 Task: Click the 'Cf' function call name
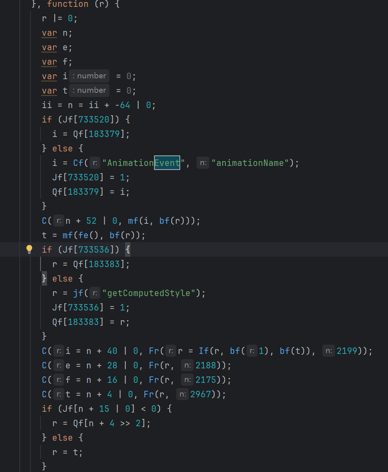point(78,163)
